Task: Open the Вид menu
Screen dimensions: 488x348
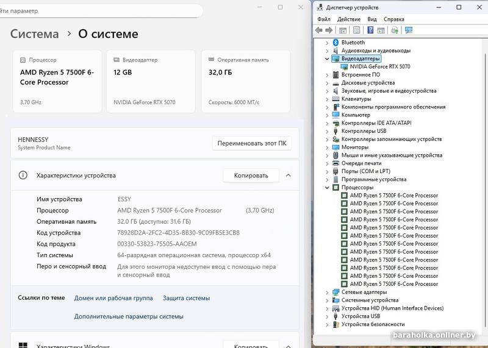Action: click(x=371, y=19)
